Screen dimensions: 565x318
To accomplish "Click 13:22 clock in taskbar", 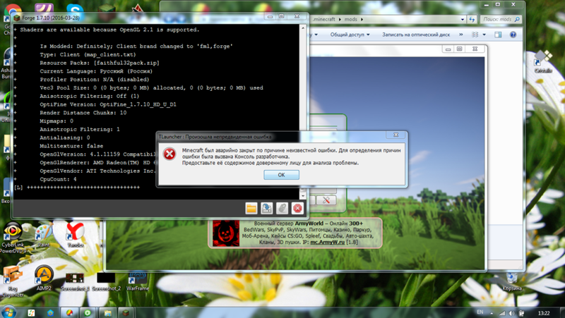I will [544, 313].
